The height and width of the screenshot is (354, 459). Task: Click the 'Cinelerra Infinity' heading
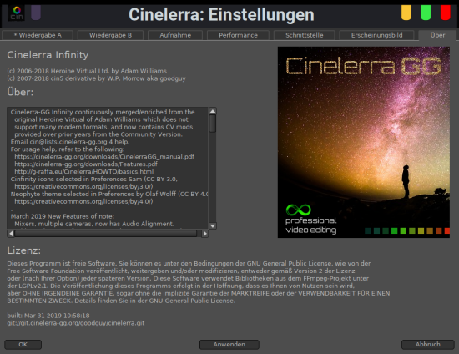click(48, 55)
